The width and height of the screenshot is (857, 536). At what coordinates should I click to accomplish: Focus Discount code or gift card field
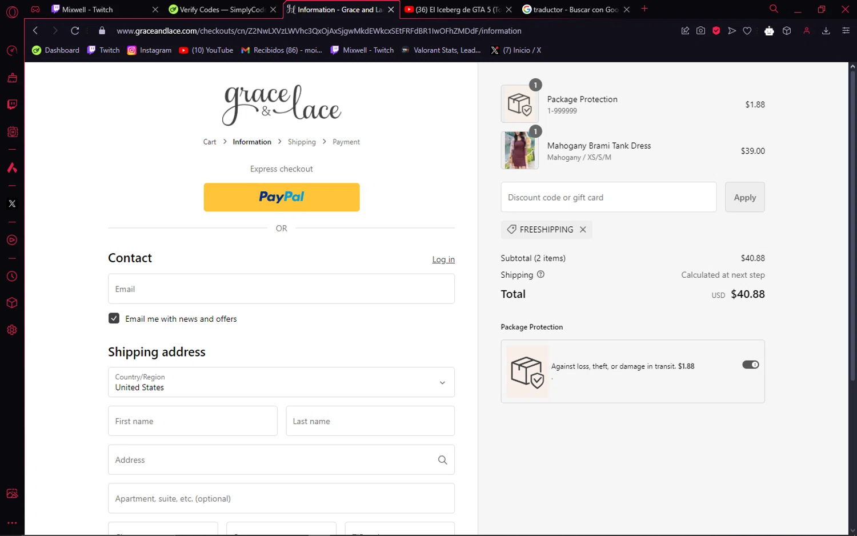pos(608,197)
